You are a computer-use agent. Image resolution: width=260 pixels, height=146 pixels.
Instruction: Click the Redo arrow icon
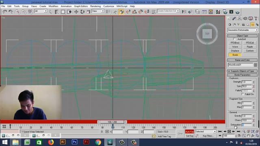click(11, 12)
